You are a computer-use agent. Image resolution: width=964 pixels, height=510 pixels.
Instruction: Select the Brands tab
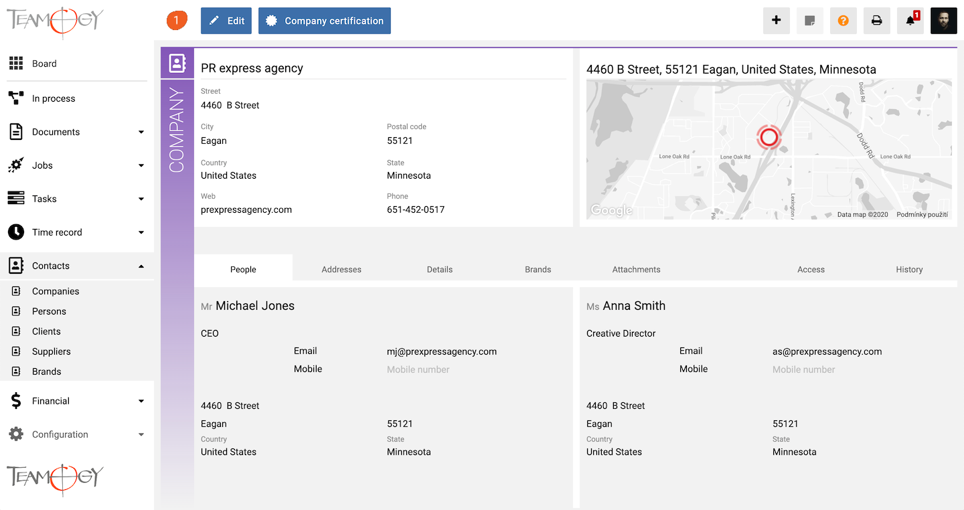pyautogui.click(x=538, y=269)
